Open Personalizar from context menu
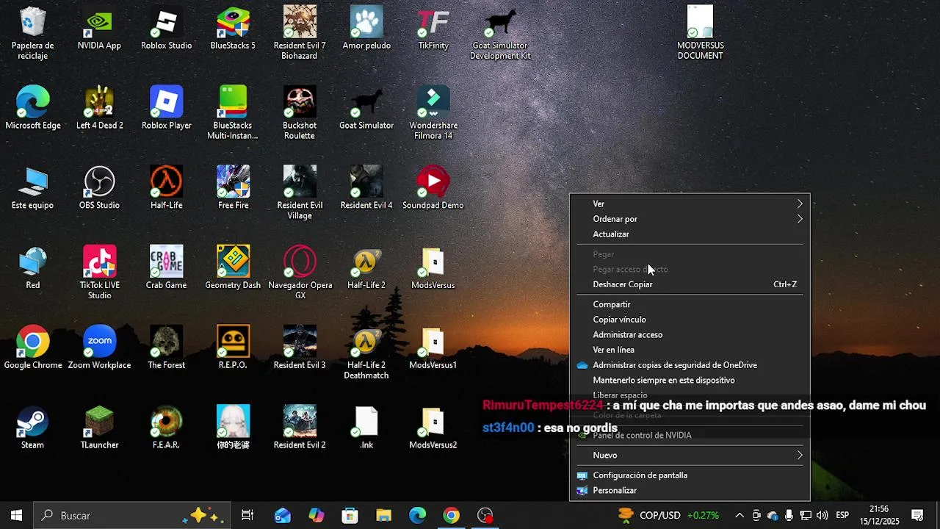Image resolution: width=940 pixels, height=529 pixels. click(690, 491)
